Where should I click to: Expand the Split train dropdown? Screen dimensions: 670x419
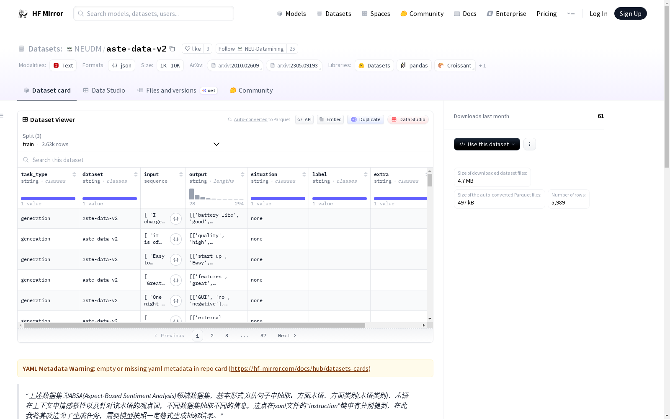pyautogui.click(x=121, y=140)
